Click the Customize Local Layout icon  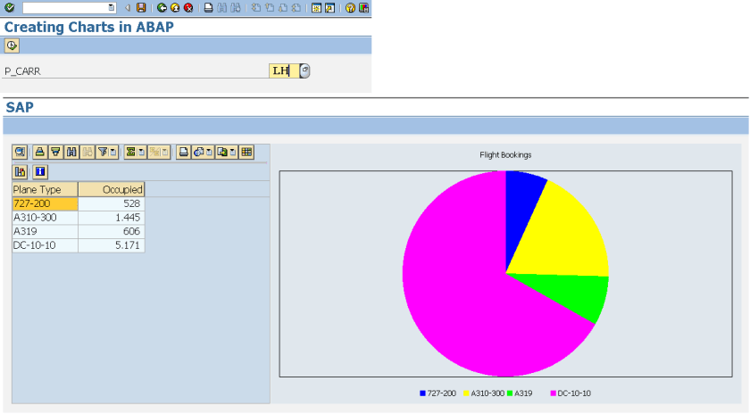[x=364, y=8]
